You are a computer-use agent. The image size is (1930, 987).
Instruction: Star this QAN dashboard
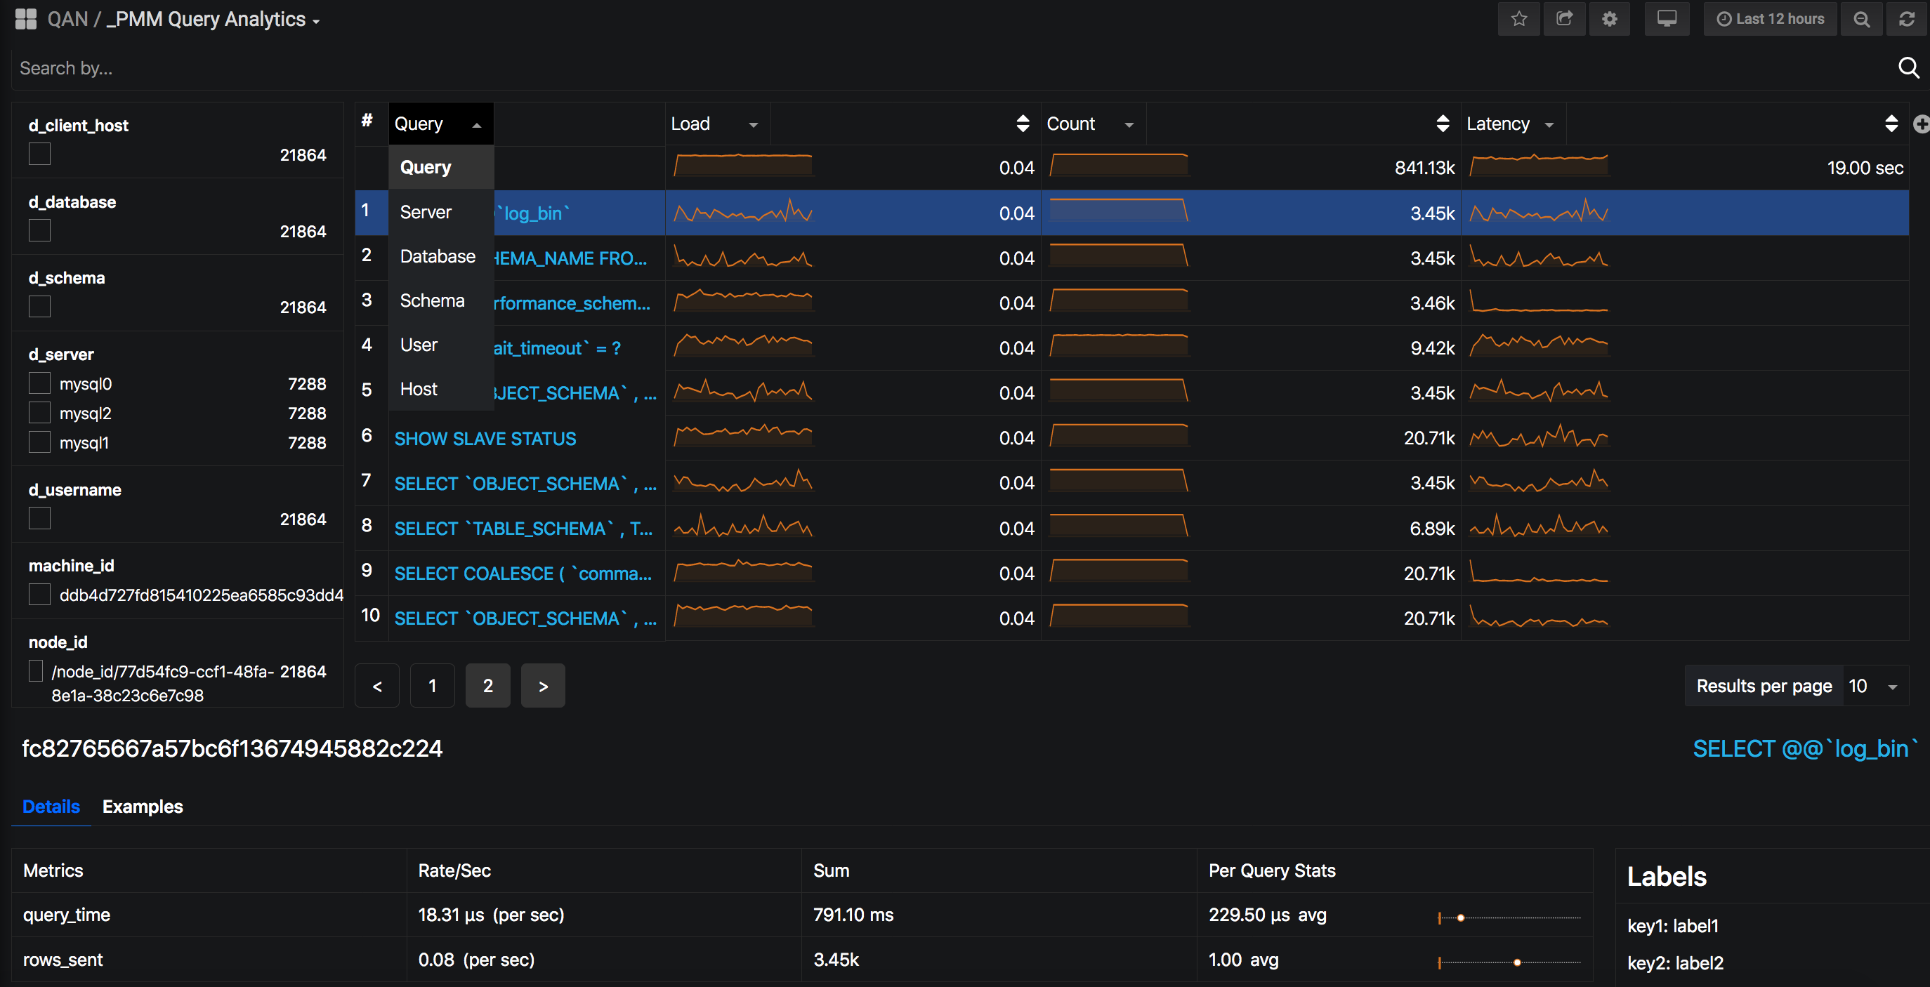coord(1518,19)
